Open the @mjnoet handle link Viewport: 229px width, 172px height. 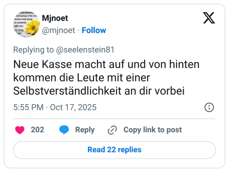tap(58, 30)
